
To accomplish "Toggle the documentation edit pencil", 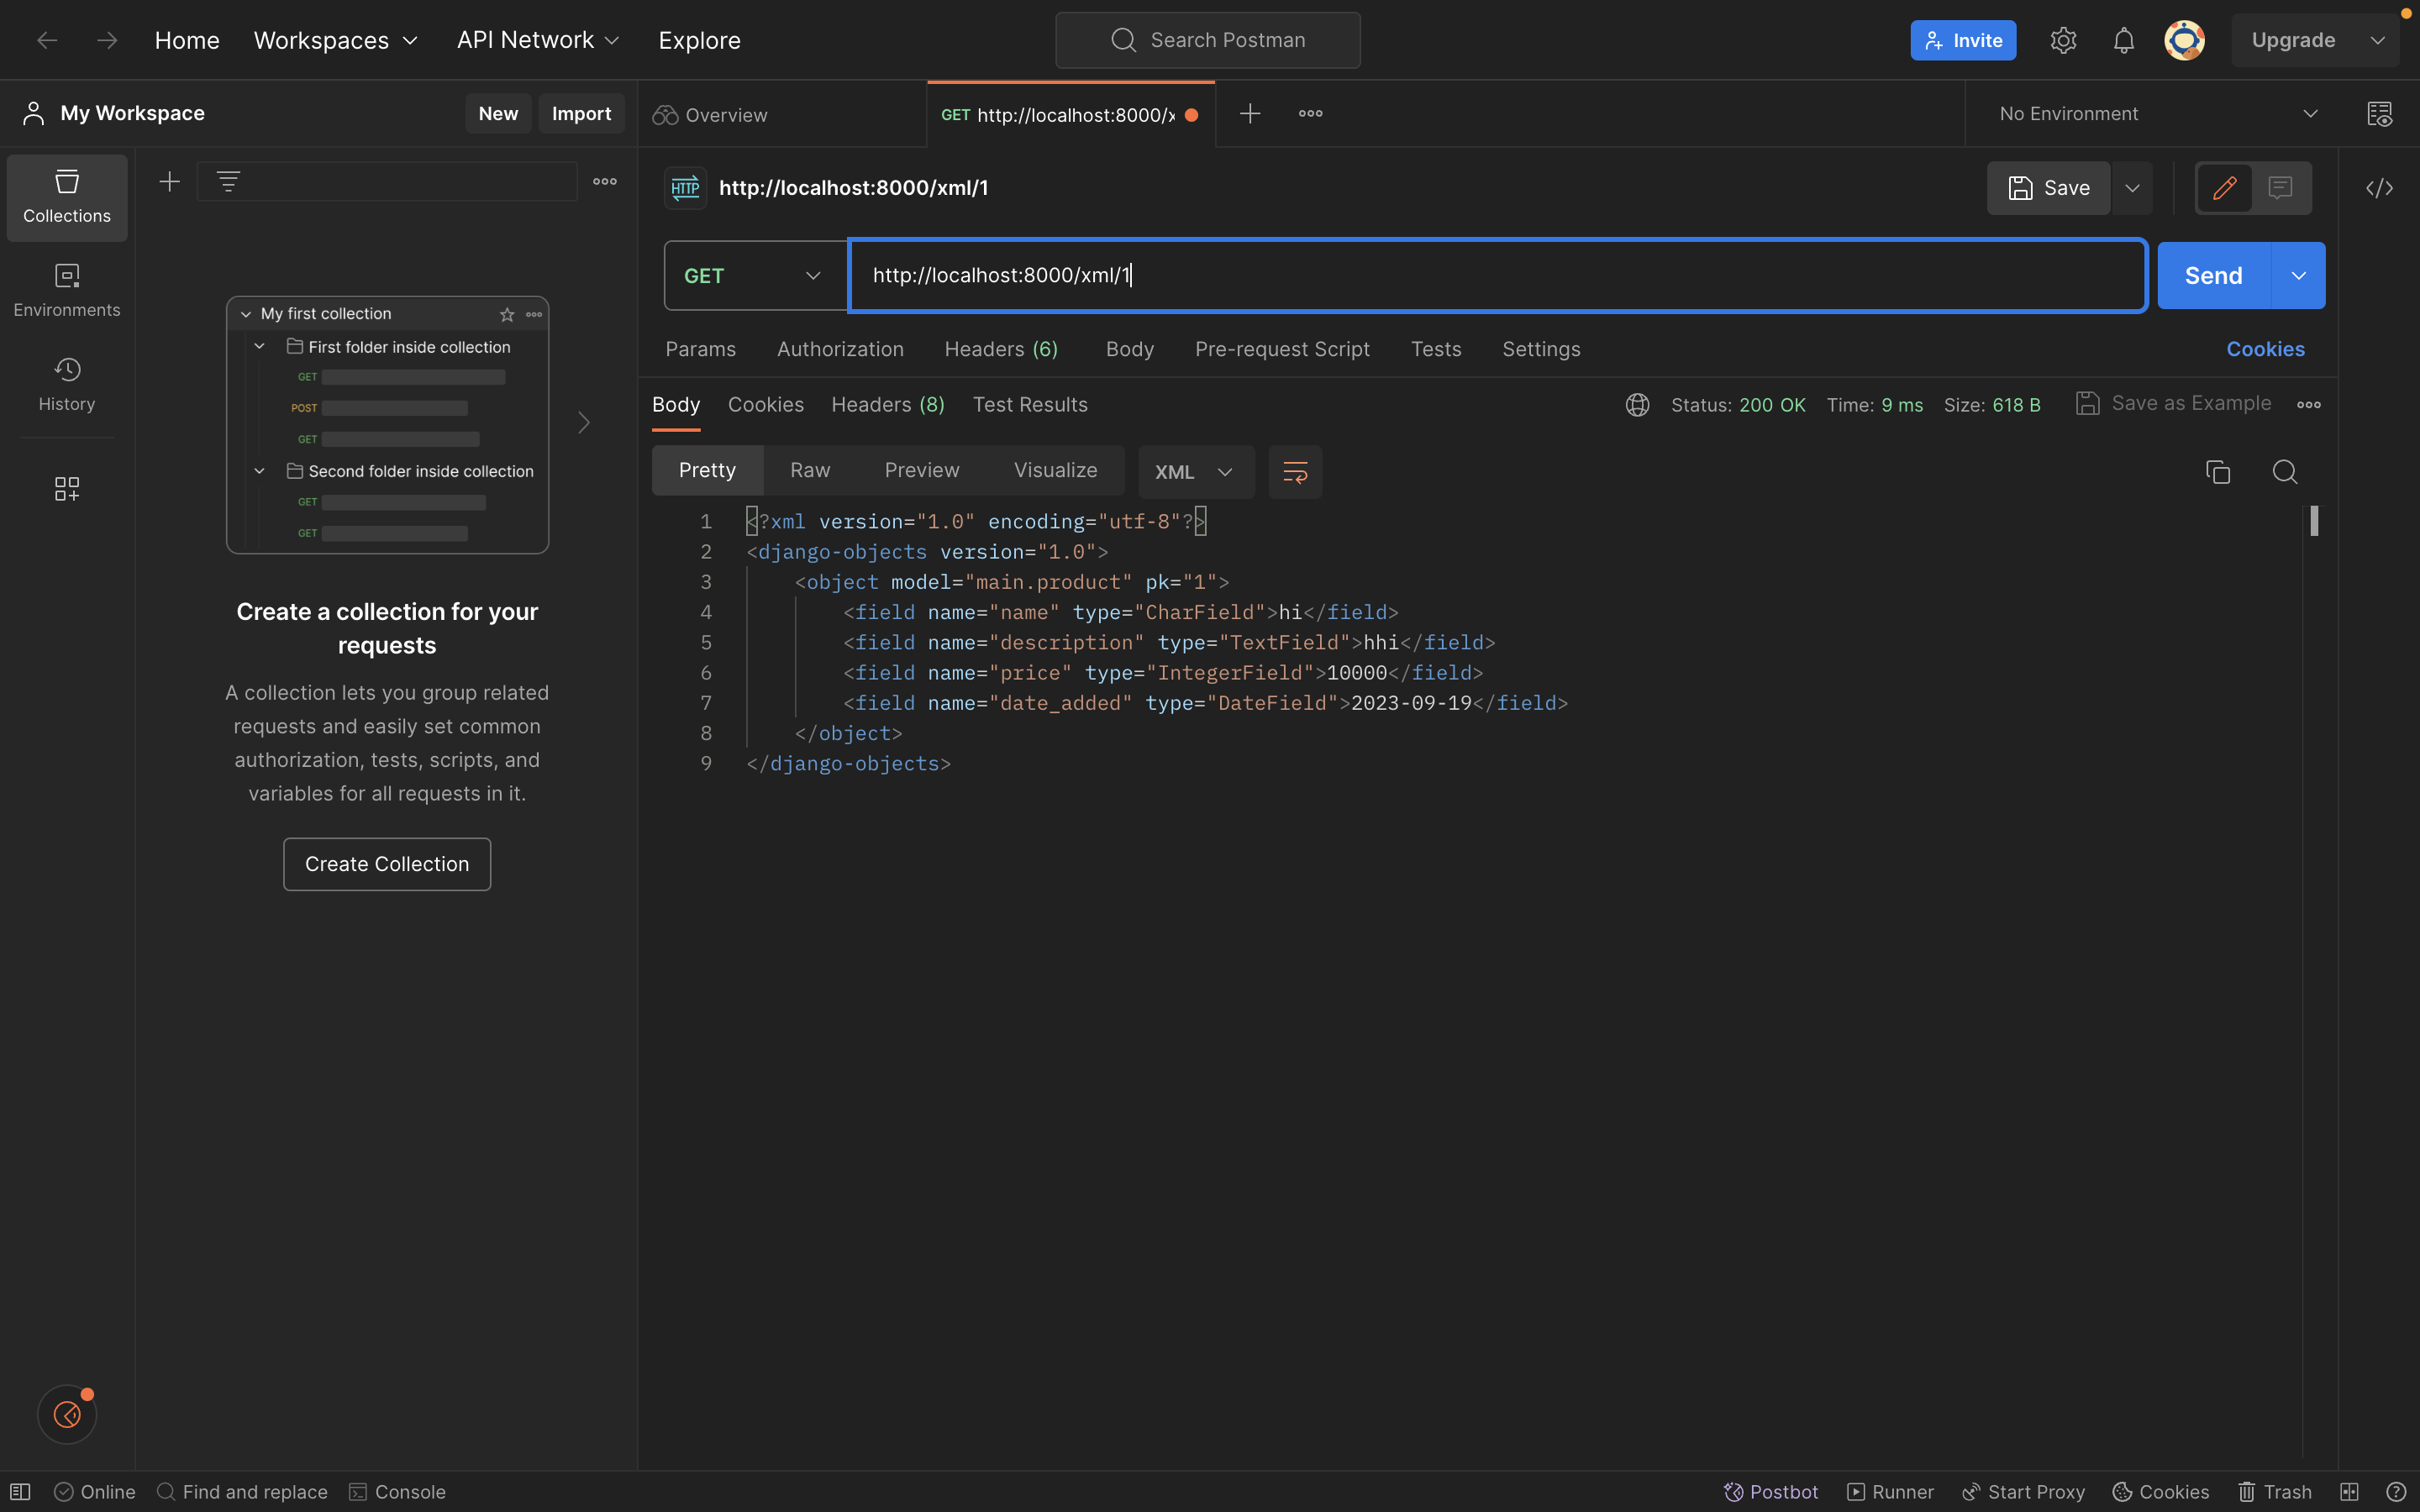I will point(2224,188).
